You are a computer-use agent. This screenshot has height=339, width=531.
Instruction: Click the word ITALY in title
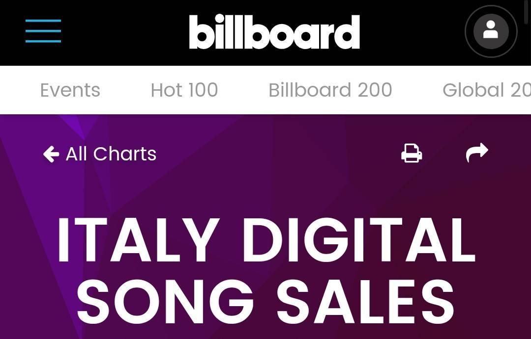(x=138, y=240)
